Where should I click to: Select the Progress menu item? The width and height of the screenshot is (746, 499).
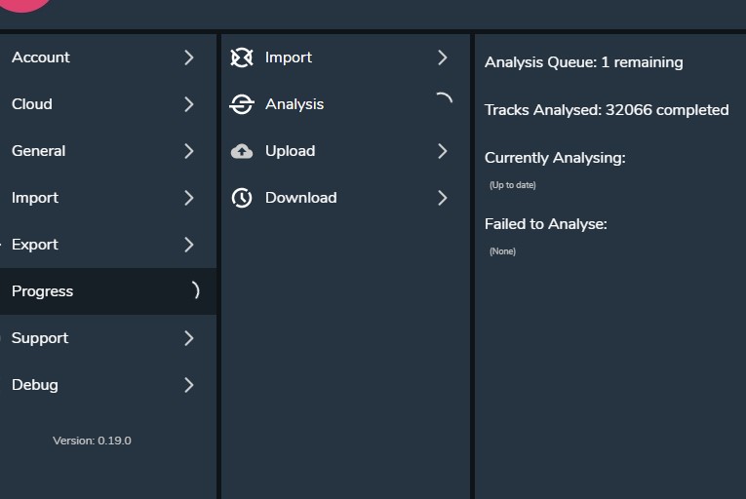(43, 291)
